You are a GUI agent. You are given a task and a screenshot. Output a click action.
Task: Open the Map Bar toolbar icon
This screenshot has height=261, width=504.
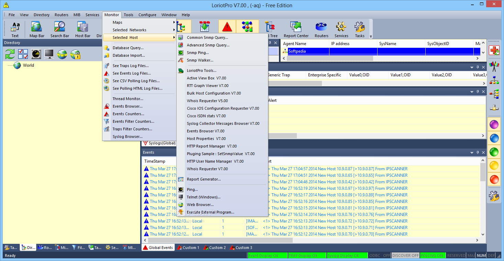click(x=37, y=29)
